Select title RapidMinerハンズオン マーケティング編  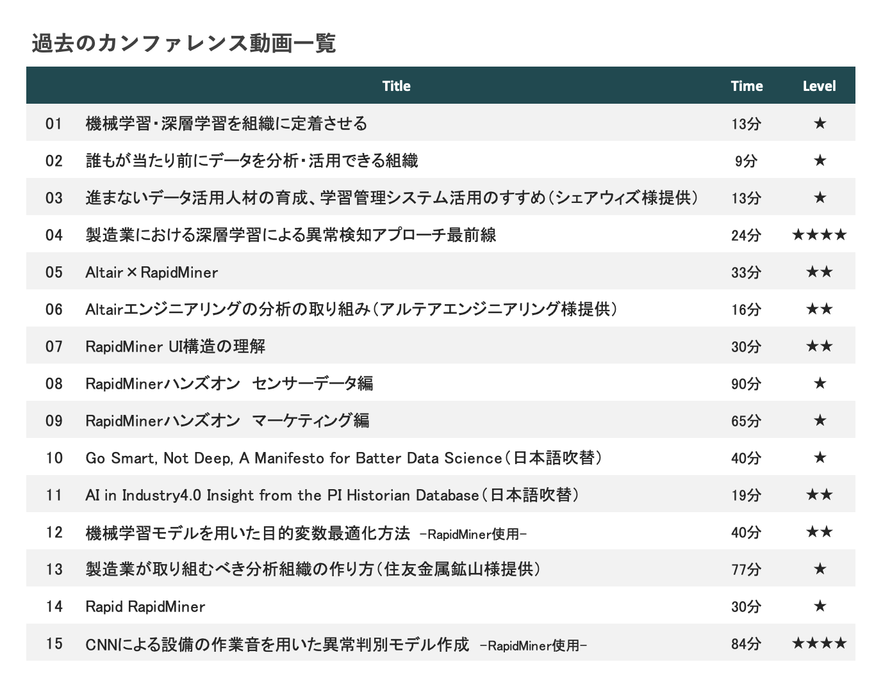[227, 421]
